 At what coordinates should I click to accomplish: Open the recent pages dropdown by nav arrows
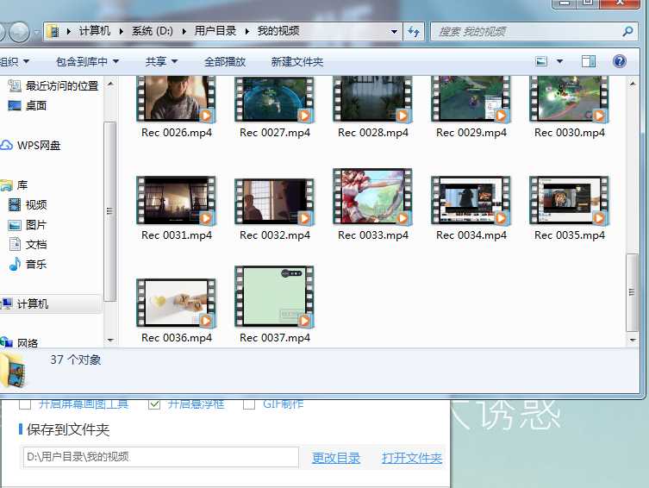click(36, 32)
